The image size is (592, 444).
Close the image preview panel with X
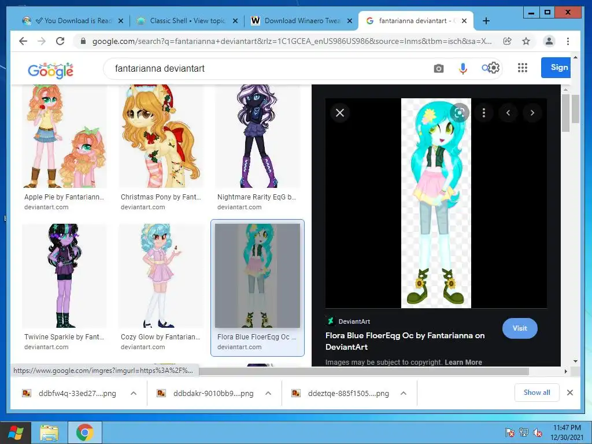click(x=340, y=113)
